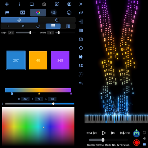The width and height of the screenshot is (148, 148).
Task: Choose the single color option 1
Action: pyautogui.click(x=8, y=26)
